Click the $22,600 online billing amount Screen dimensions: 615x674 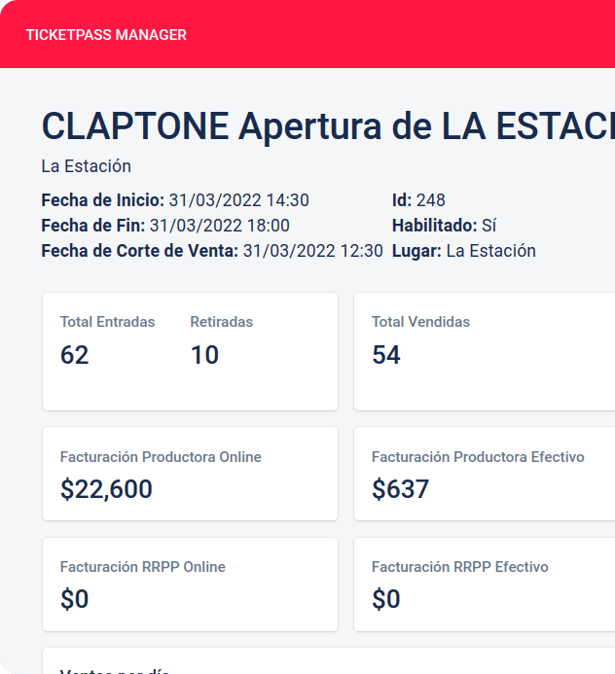[106, 489]
